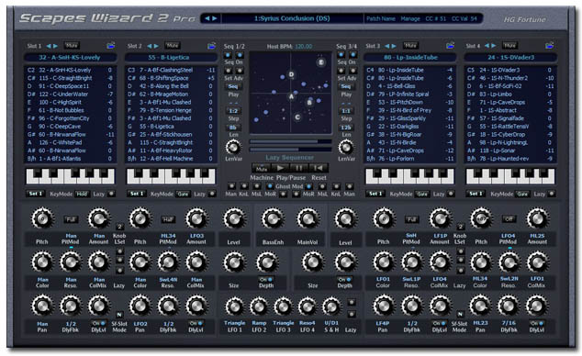The image size is (582, 356).
Task: Click Set 1 button under Slot 3 keyboard
Action: point(375,194)
